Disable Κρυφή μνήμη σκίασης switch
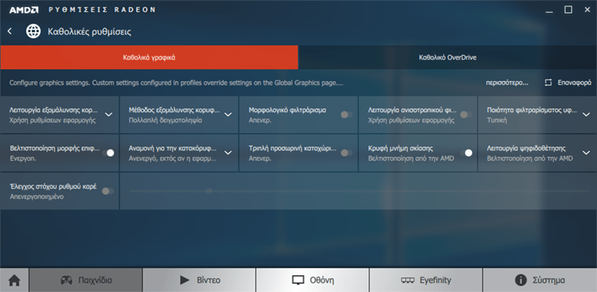The height and width of the screenshot is (292, 597). click(466, 153)
